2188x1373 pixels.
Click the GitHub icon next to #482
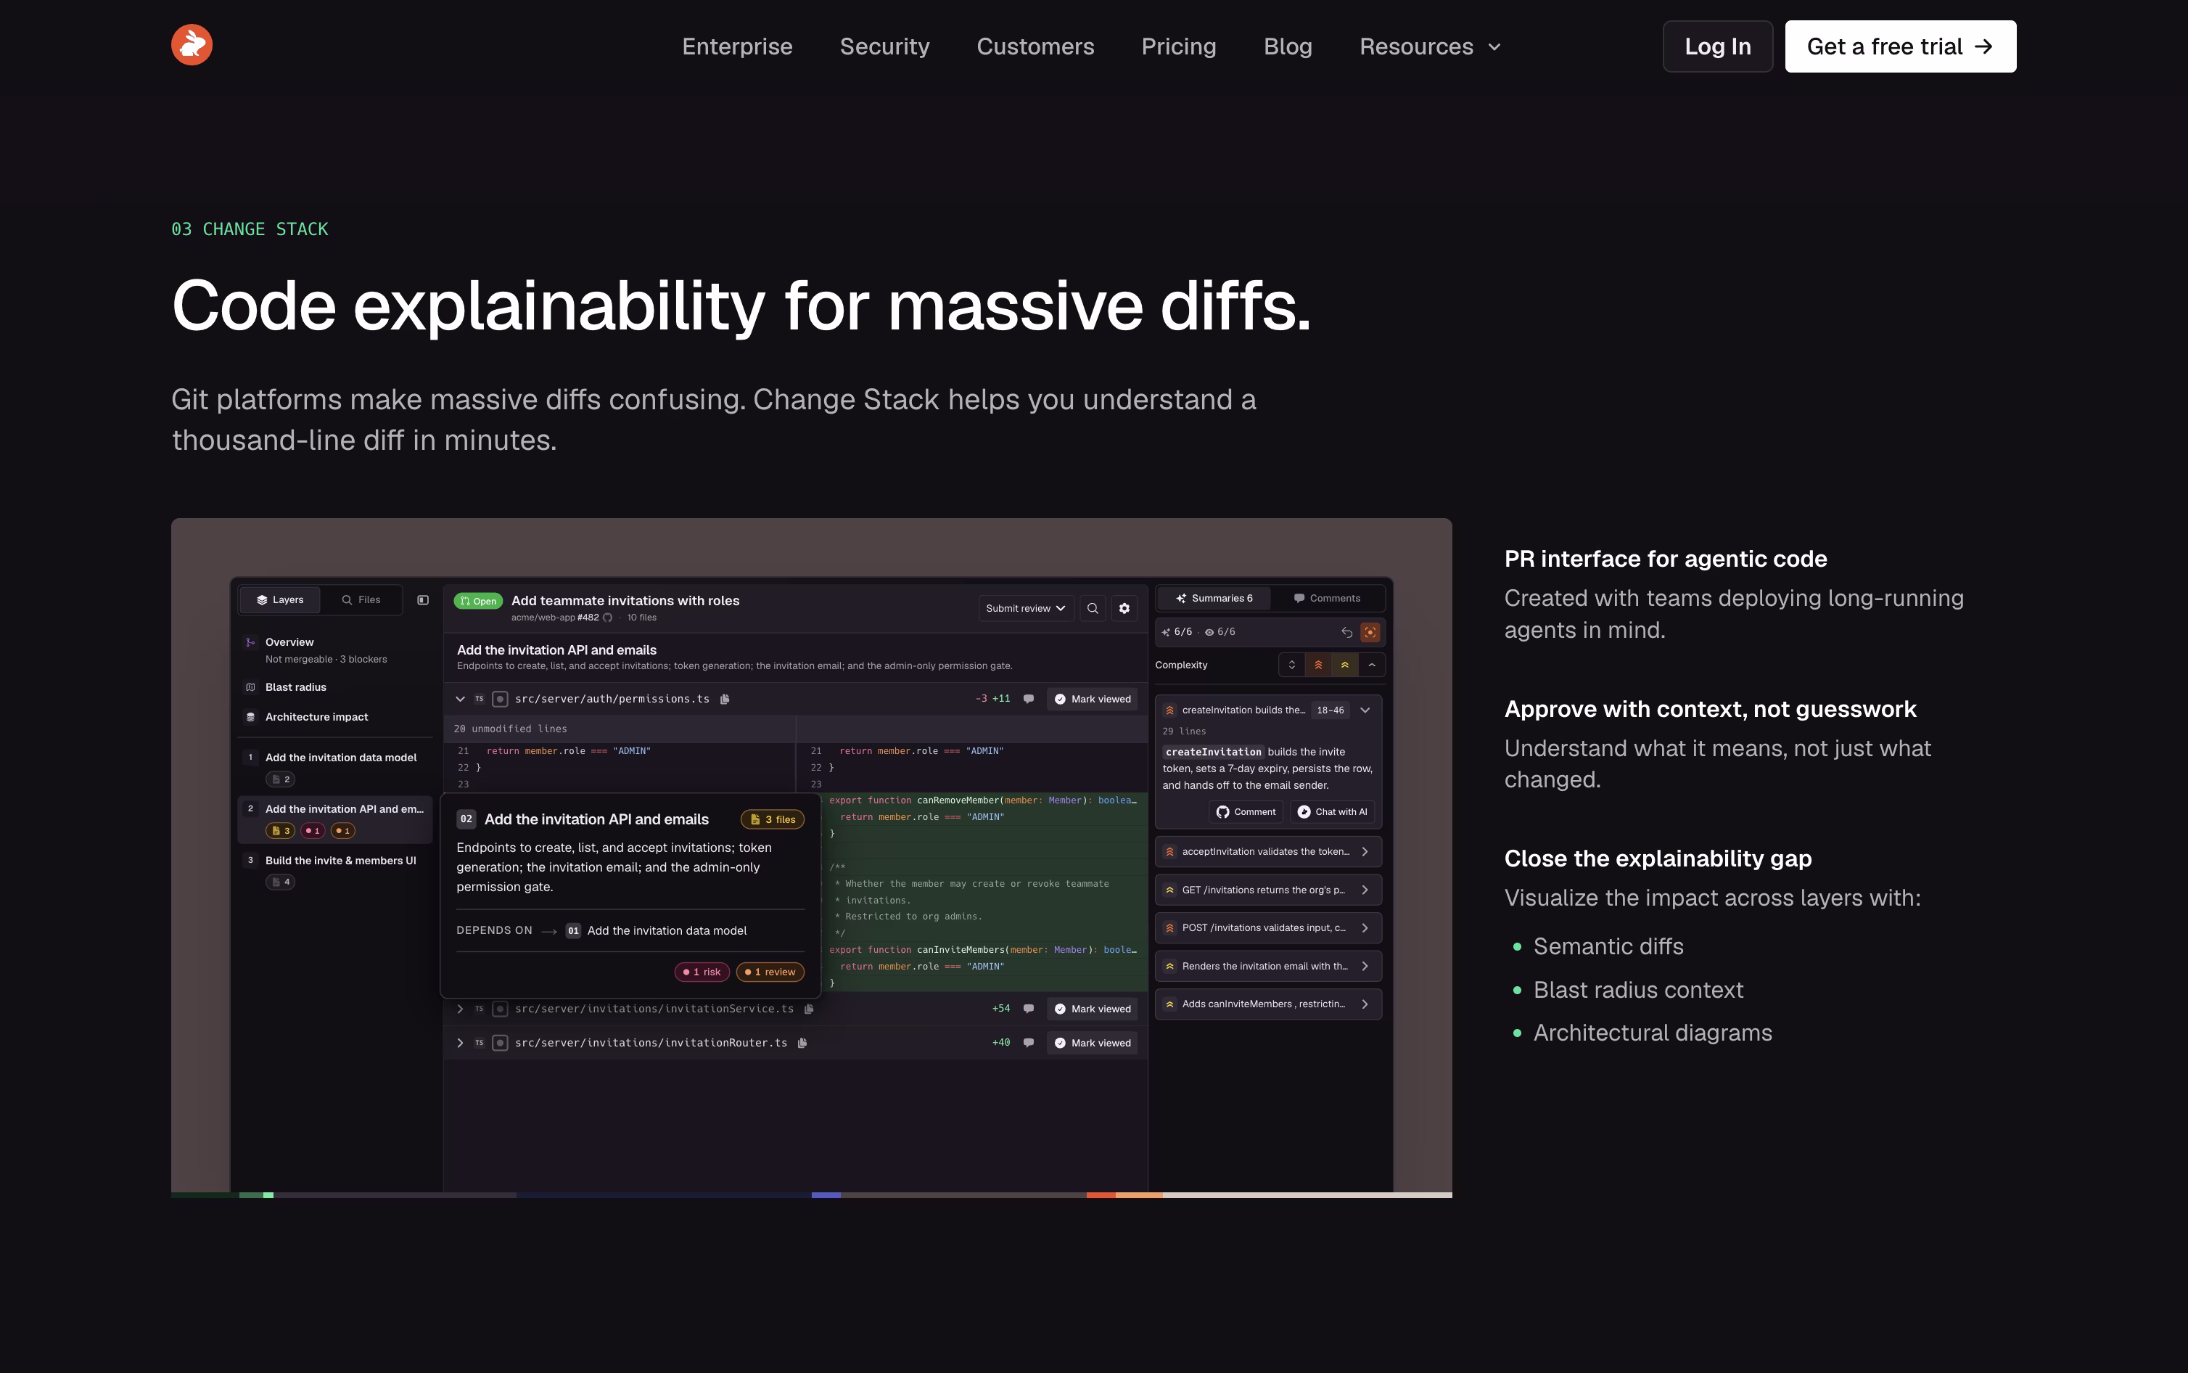coord(607,618)
